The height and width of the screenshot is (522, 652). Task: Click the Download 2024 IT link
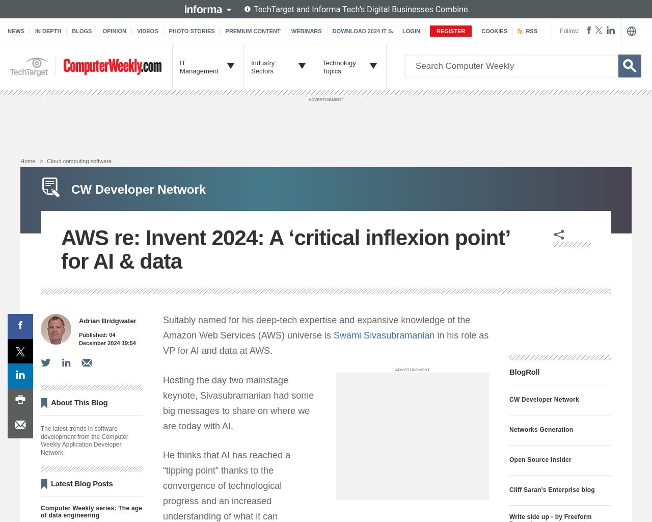363,31
